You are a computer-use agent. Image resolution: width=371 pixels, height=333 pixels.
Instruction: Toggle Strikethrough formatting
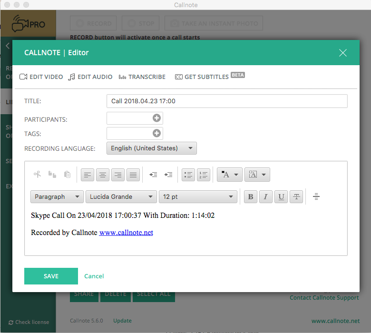(296, 196)
